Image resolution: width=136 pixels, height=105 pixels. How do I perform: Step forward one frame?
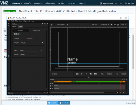pyautogui.click(x=91, y=74)
